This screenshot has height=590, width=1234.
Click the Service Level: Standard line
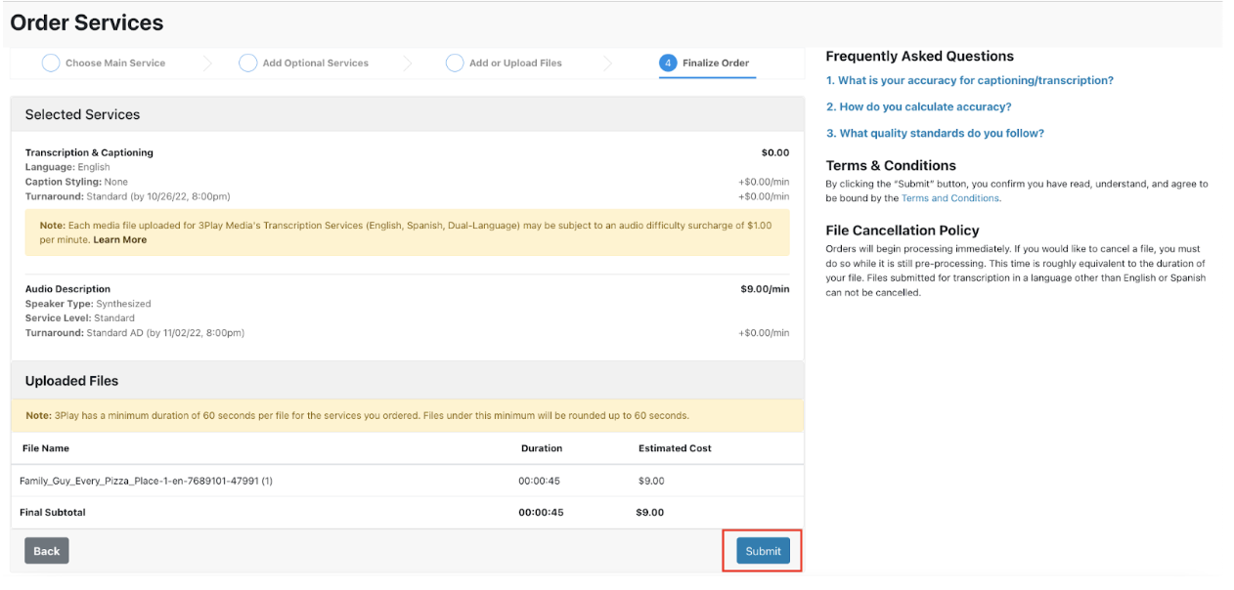[x=80, y=318]
